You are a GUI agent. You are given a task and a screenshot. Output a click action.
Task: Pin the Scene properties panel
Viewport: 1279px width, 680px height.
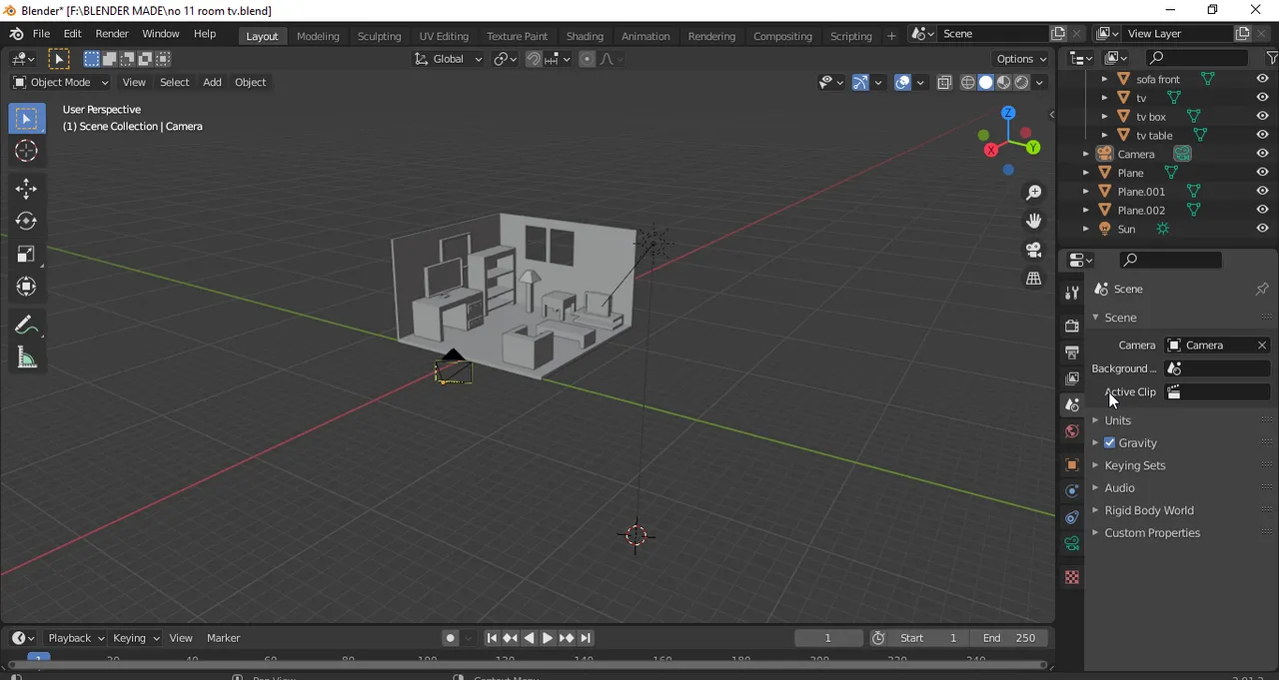(x=1262, y=289)
